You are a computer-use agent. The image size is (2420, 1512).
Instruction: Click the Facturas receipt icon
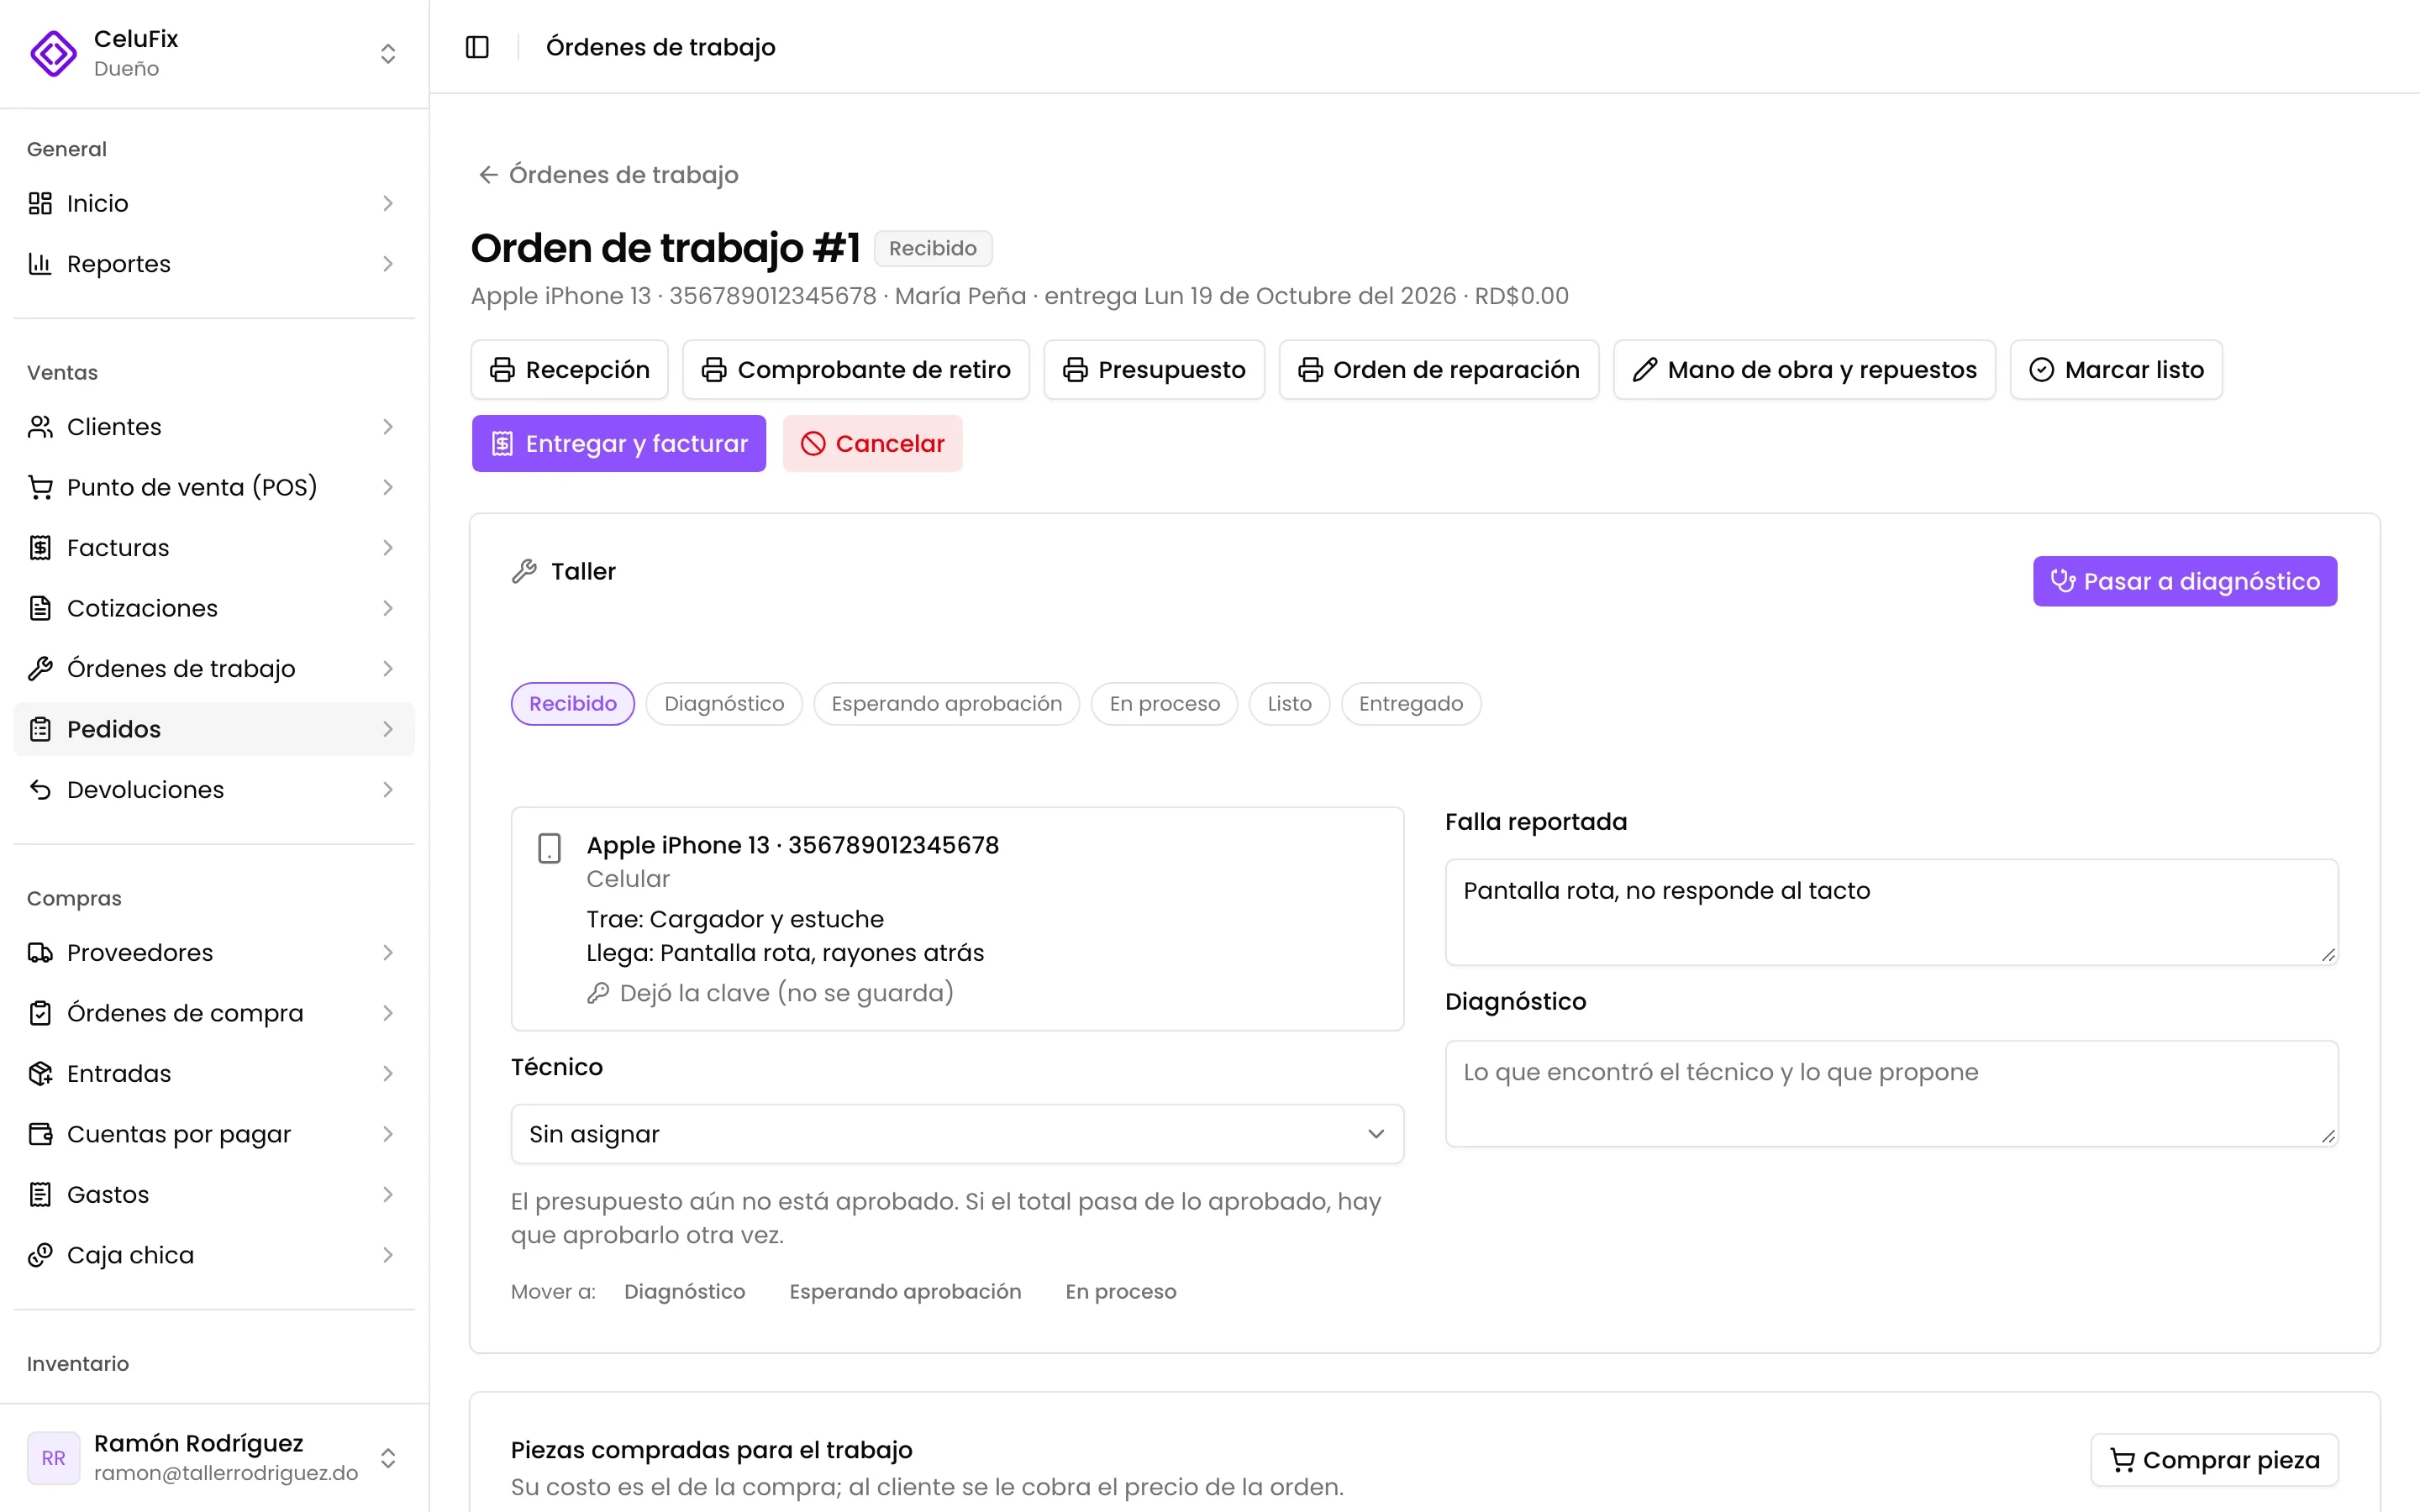(x=40, y=548)
